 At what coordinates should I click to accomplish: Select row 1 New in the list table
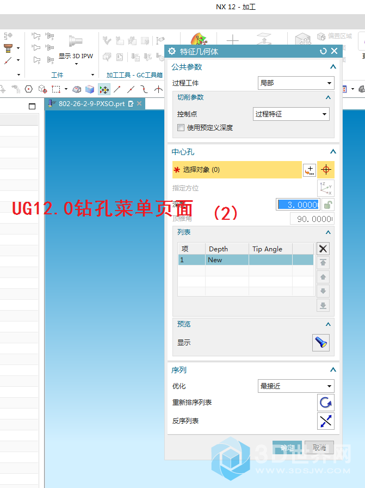245,260
